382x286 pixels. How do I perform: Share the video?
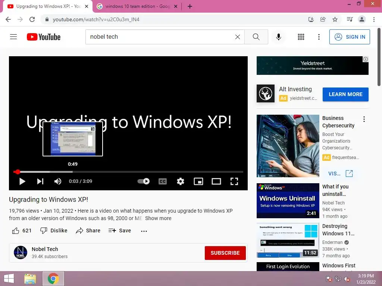tap(88, 231)
